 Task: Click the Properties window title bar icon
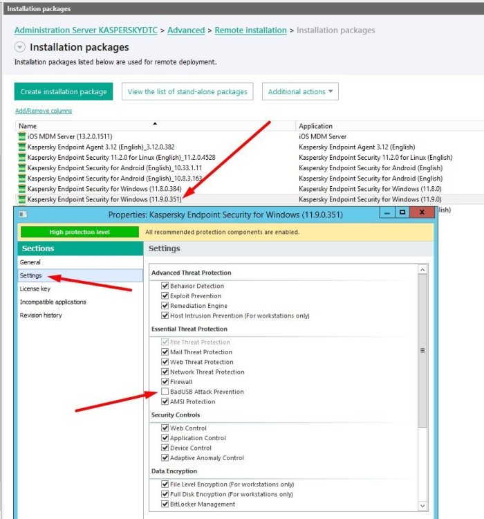(x=23, y=215)
